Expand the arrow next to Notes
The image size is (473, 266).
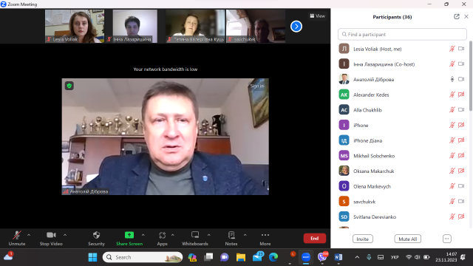point(245,235)
